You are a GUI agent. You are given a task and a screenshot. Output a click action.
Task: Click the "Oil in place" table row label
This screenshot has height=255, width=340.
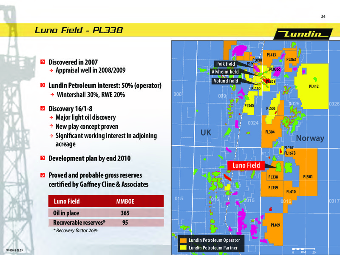click(x=66, y=213)
